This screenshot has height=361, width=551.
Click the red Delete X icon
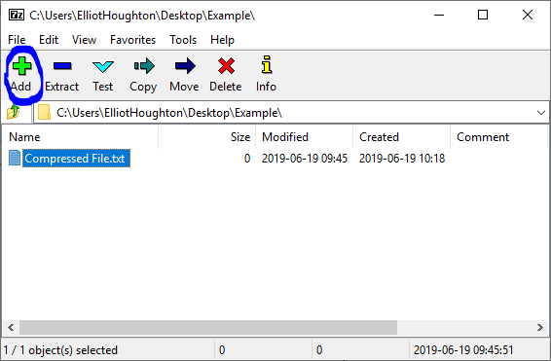[226, 66]
